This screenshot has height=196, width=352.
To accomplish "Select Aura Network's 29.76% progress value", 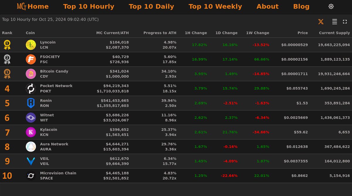I will click(169, 144).
